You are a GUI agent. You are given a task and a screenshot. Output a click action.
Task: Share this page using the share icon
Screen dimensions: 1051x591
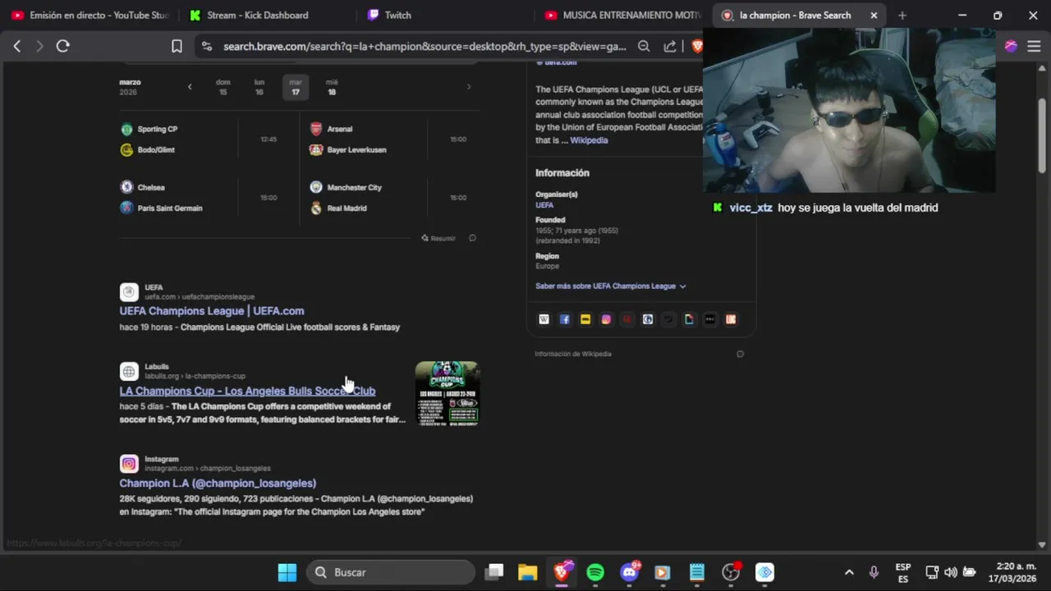coord(670,47)
